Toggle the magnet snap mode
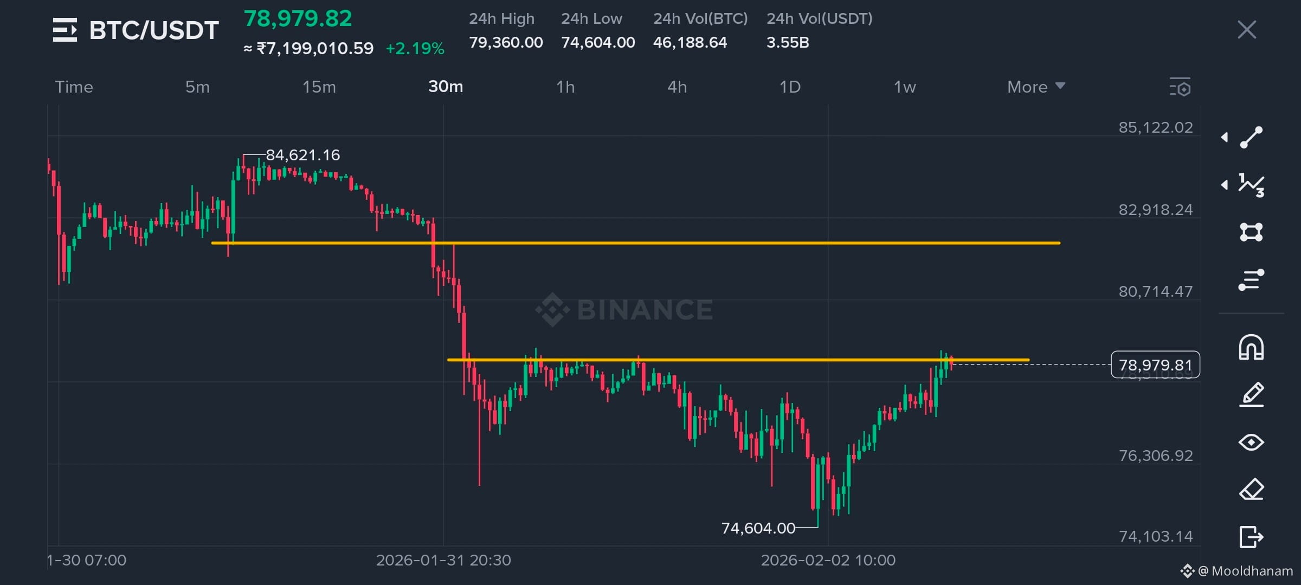The image size is (1301, 585). coord(1252,347)
